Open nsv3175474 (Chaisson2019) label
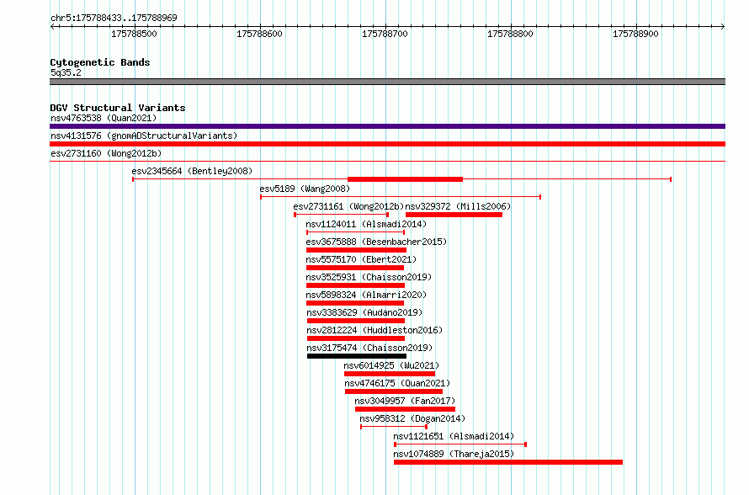The width and height of the screenshot is (749, 495). 369,348
